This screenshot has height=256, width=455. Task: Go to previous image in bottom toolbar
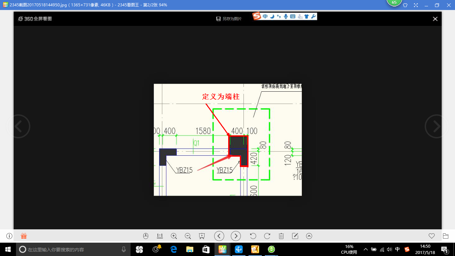[x=219, y=236]
